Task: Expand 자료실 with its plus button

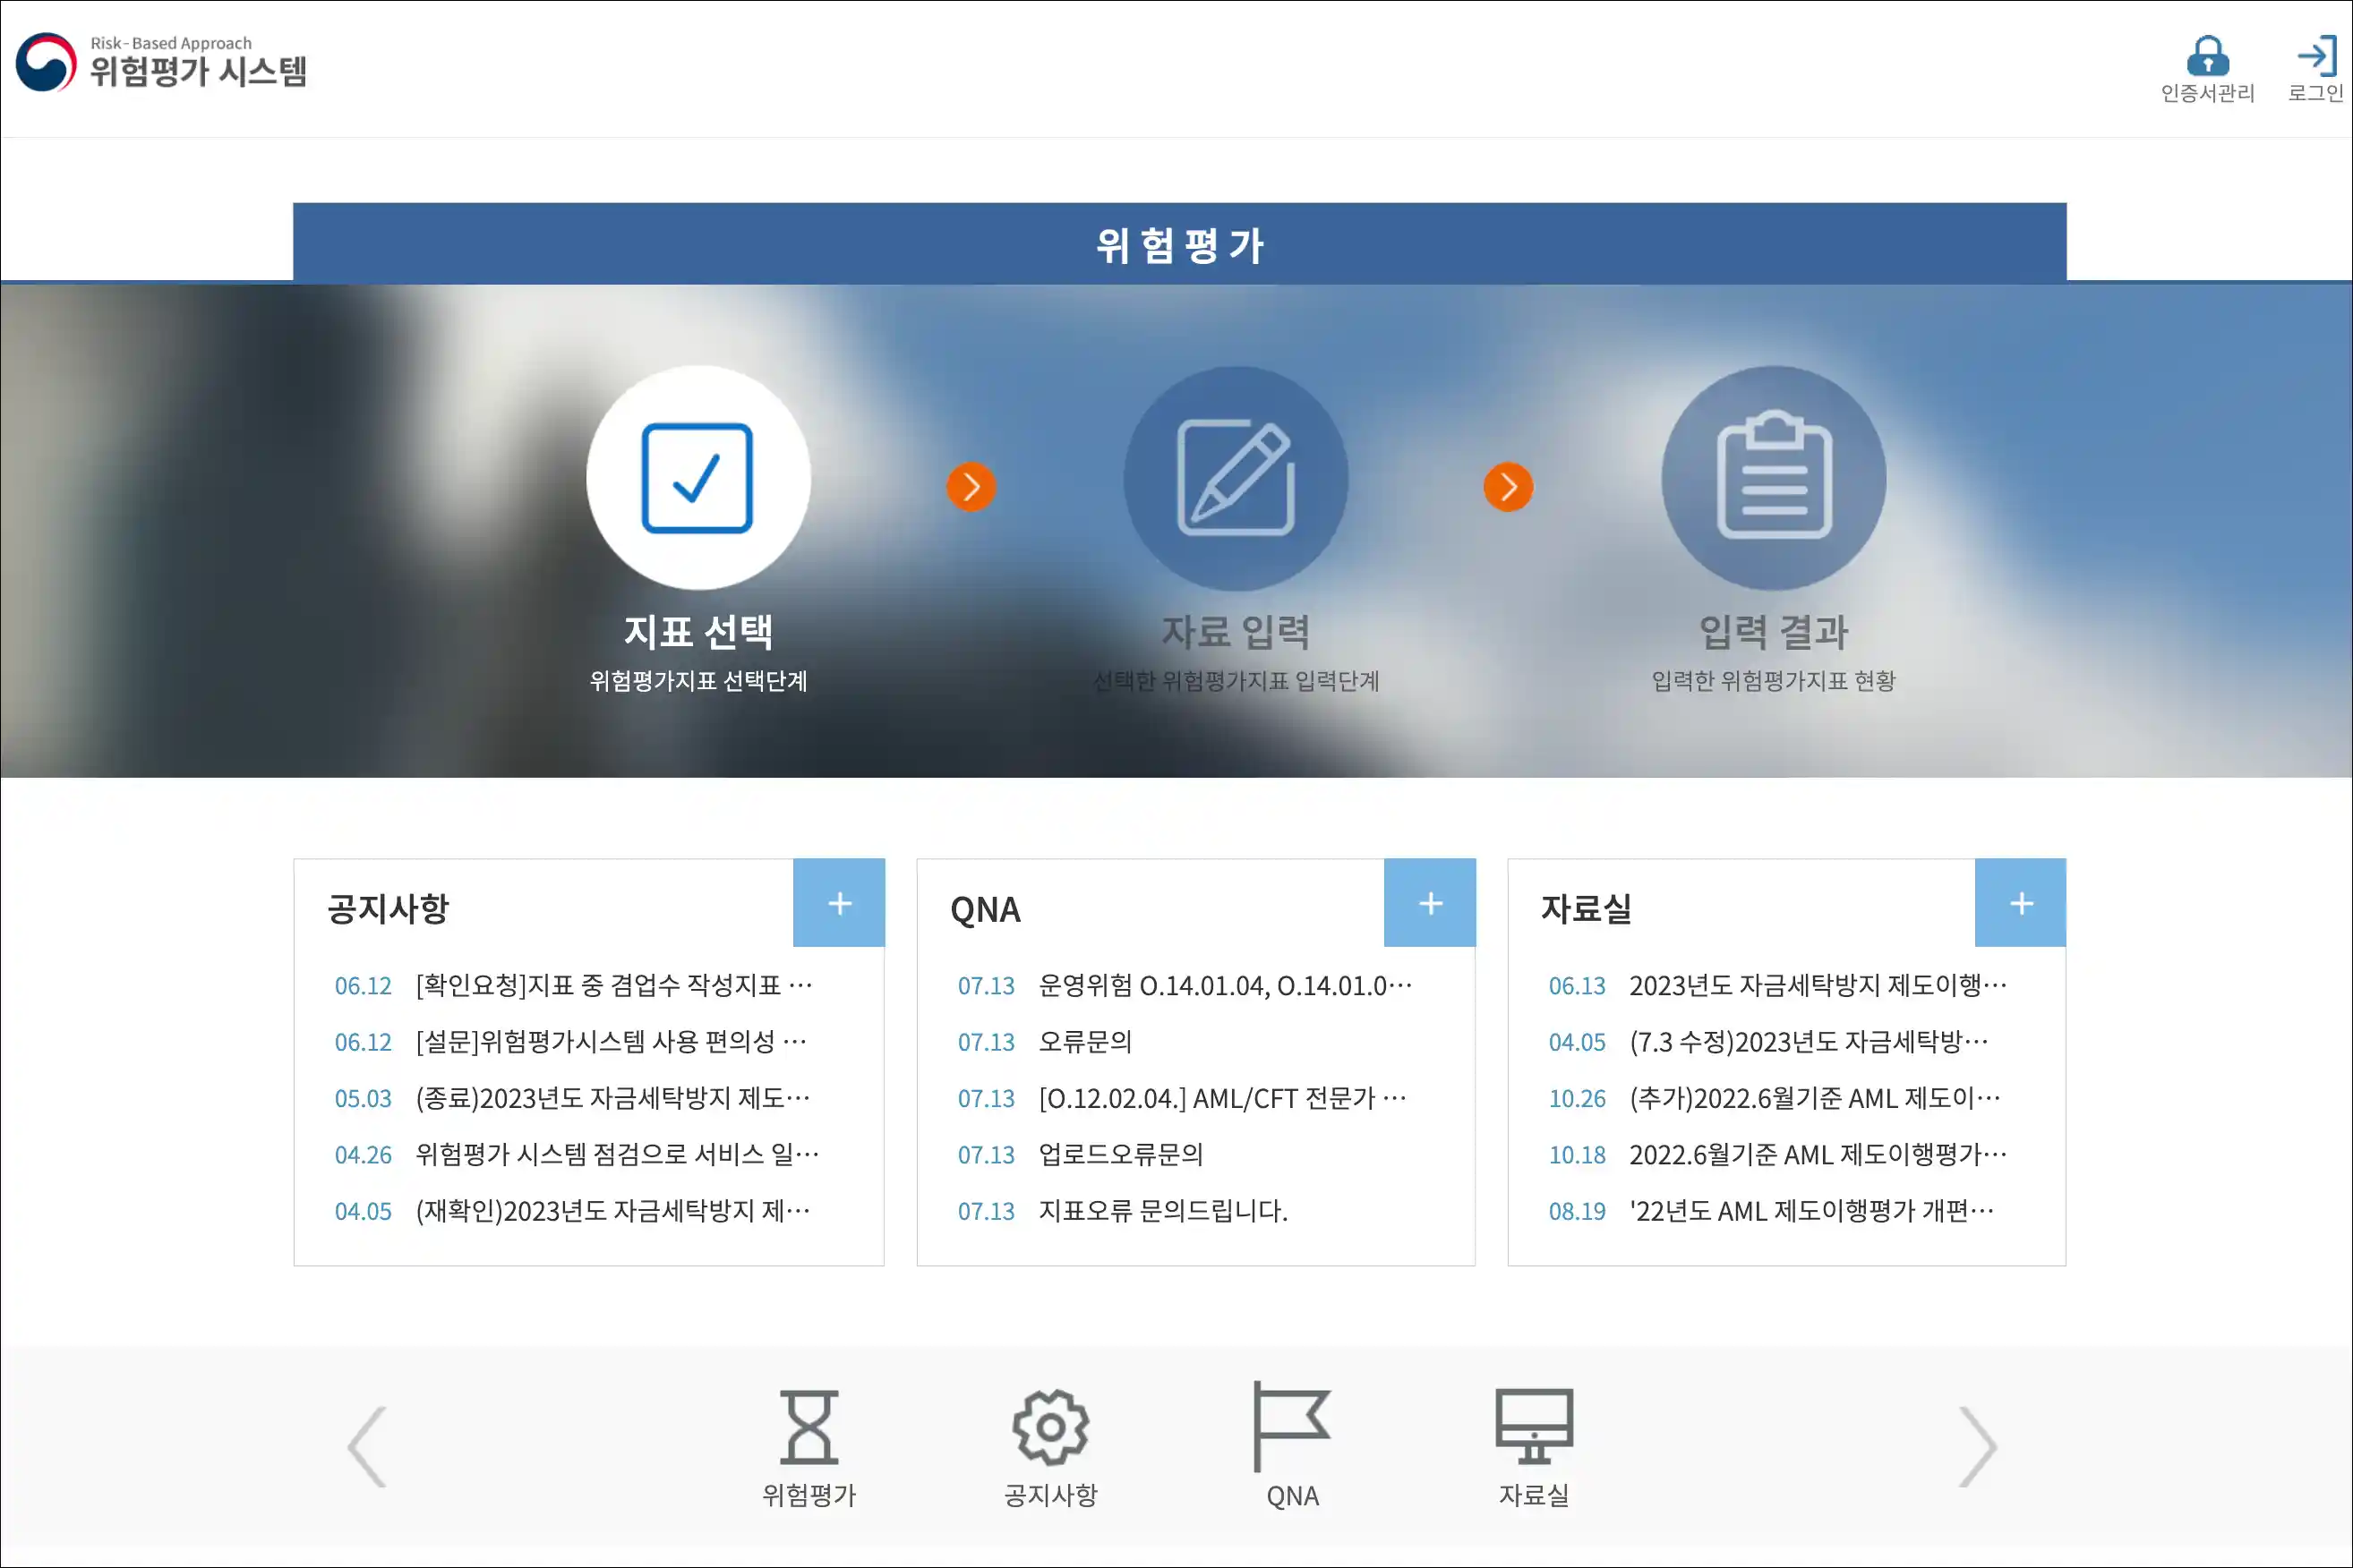Action: [x=2021, y=903]
